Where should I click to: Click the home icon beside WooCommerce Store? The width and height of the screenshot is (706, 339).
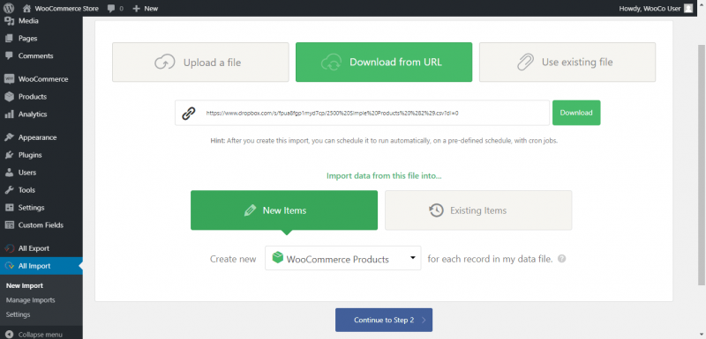[x=27, y=8]
